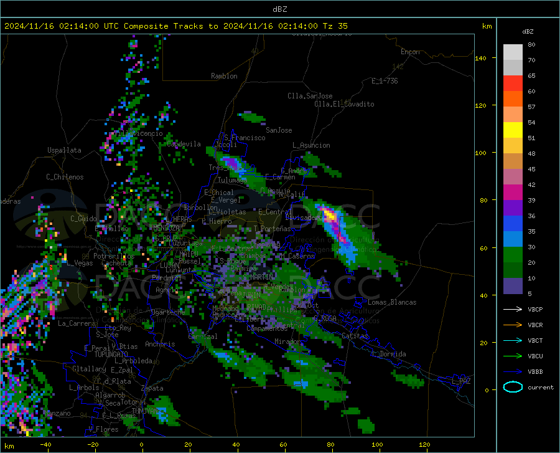Viewport: 560px width, 453px height.
Task: Click the Carrizal map label
Action: [x=202, y=336]
